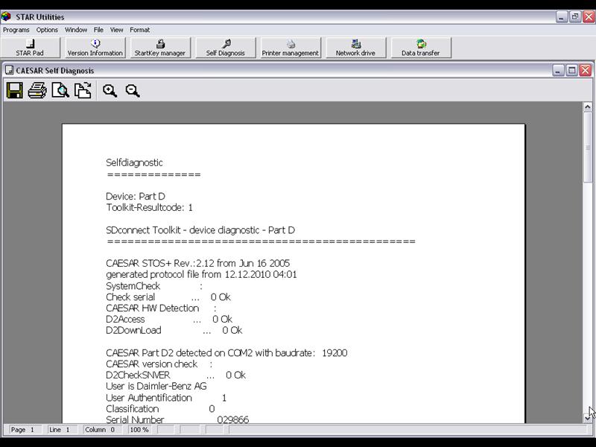Viewport: 596px width, 447px height.
Task: Open the Window menu
Action: tap(76, 30)
